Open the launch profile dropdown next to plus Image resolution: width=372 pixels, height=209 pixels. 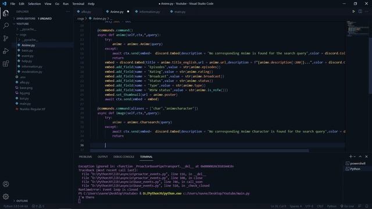click(355, 157)
